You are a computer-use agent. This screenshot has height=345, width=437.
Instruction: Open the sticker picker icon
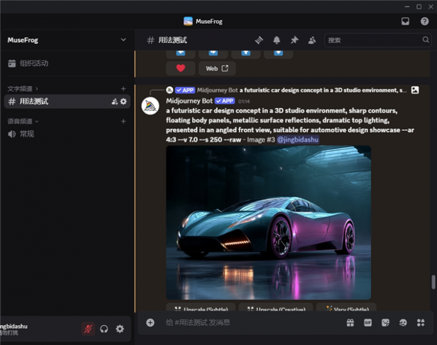pos(386,322)
